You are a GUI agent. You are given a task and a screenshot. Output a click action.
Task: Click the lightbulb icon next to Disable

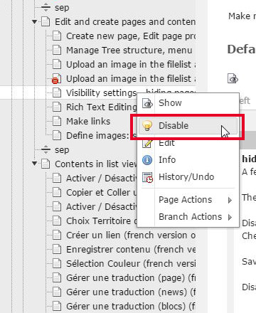coord(147,126)
